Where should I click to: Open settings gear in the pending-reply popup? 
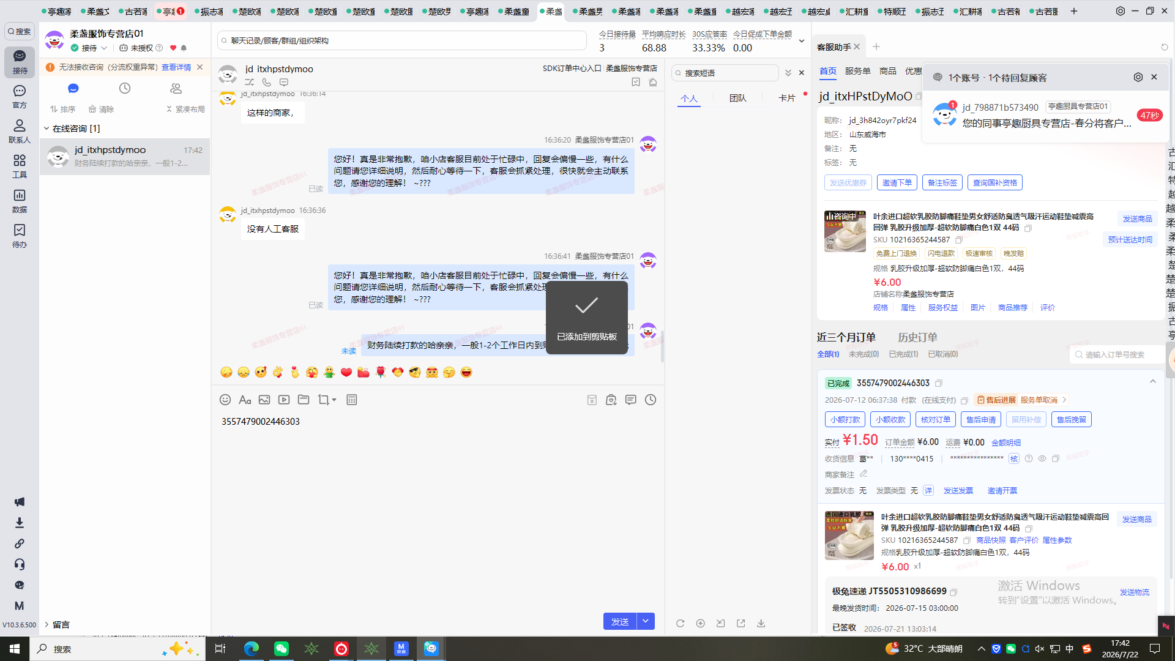[1138, 77]
